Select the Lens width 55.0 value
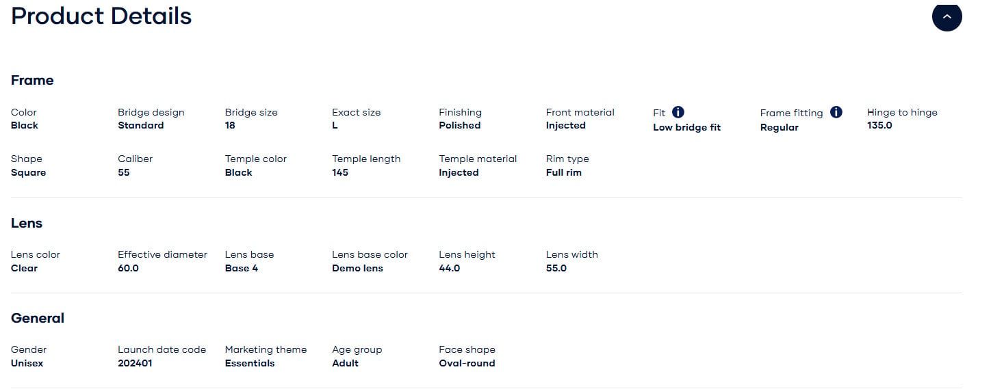Viewport: 991px width, 389px height. [x=556, y=268]
